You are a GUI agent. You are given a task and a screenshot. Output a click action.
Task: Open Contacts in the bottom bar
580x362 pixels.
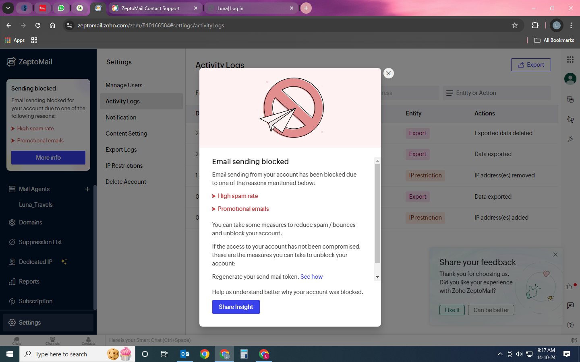click(x=89, y=341)
